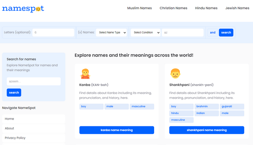Open the Jewish Names menu
This screenshot has width=253, height=145.
pyautogui.click(x=237, y=8)
